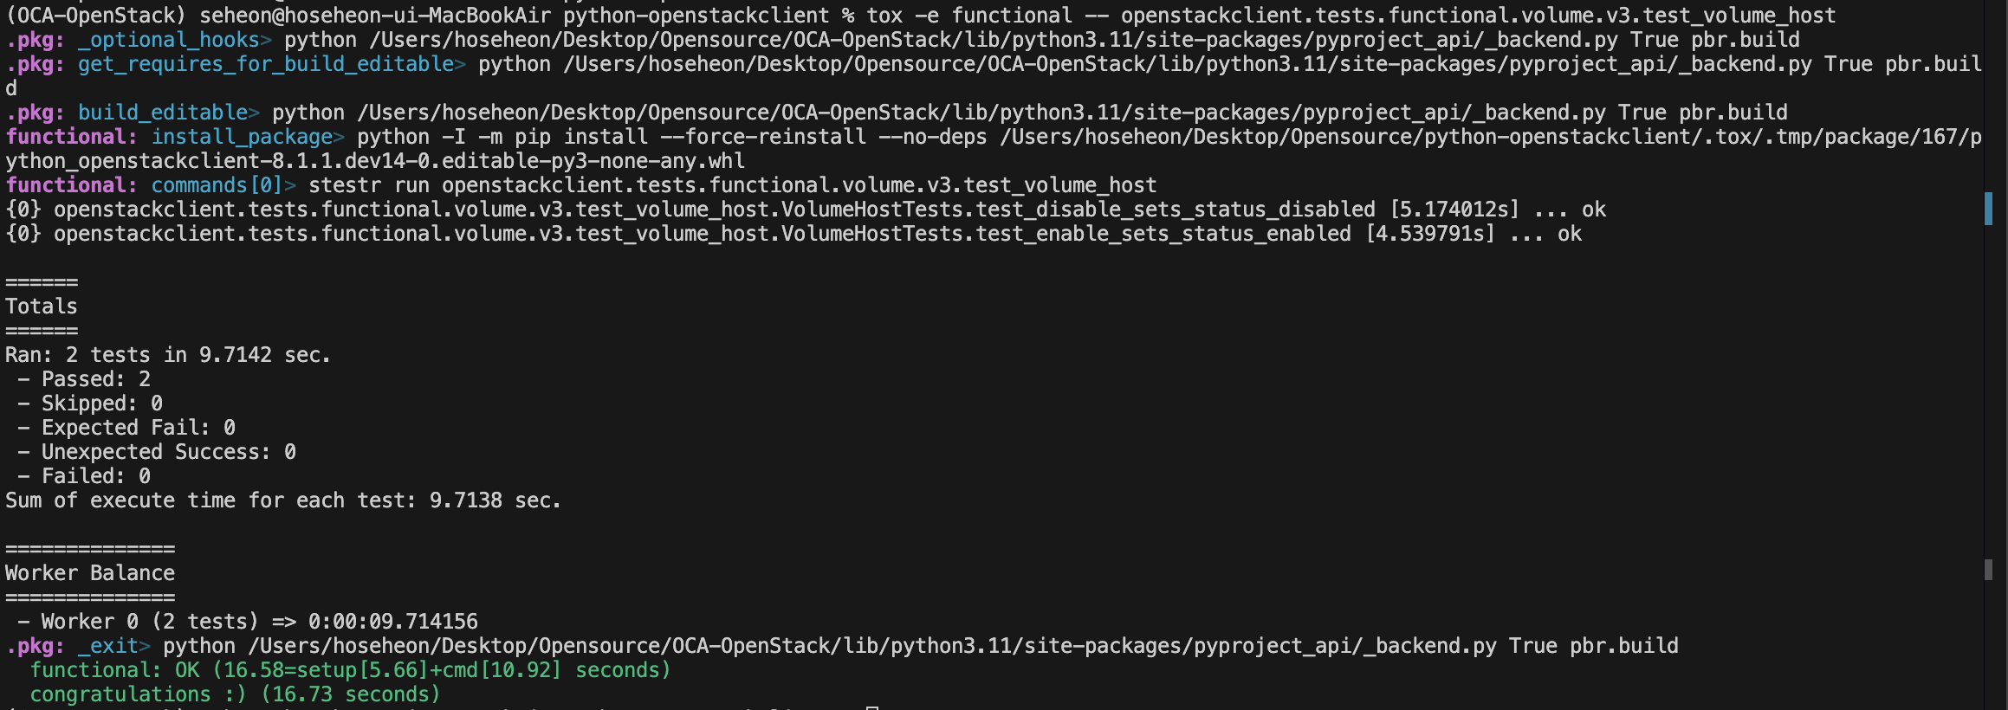Click the build_editable label
The width and height of the screenshot is (2008, 710).
162,113
